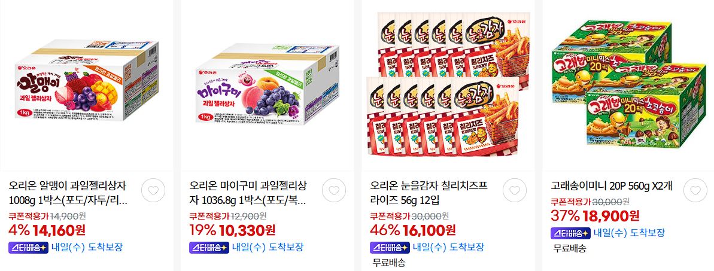Click the 스타배송 badge under the 14,160원 price
This screenshot has height=271, width=714.
(28, 248)
